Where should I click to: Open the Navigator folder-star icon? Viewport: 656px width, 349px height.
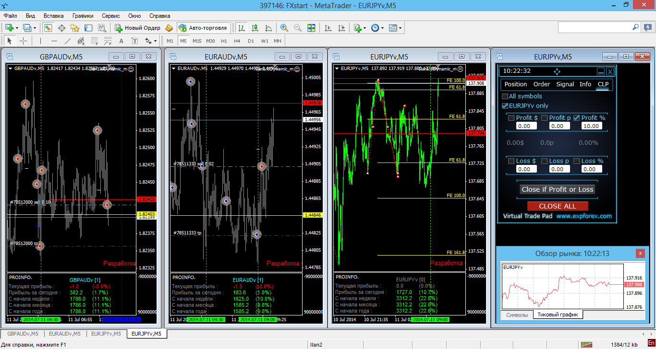click(x=75, y=28)
